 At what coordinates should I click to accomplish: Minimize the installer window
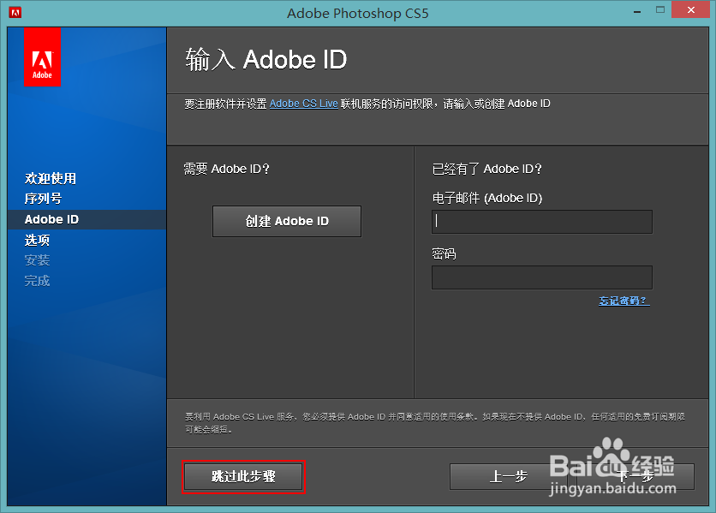click(x=636, y=10)
